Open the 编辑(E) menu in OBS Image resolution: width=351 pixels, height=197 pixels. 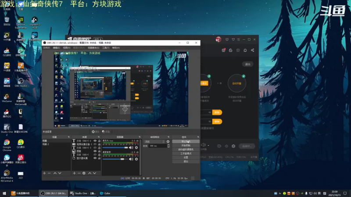pos(57,48)
